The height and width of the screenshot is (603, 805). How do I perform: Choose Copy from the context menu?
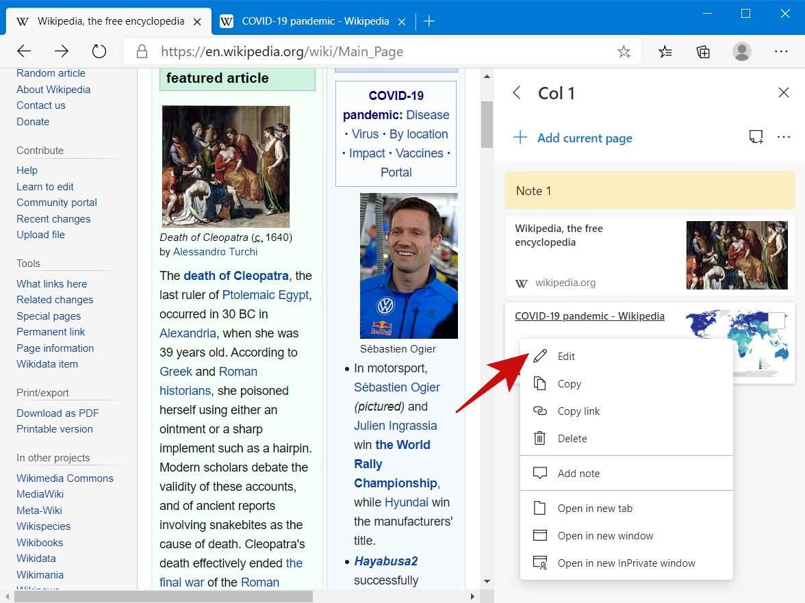(x=626, y=383)
